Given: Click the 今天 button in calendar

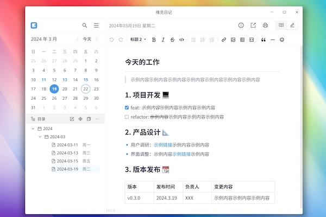Looking at the screenshot, I should [87, 39].
